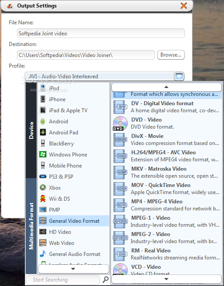Pick Windows Phone from device list
This screenshot has height=286, width=224.
73,154
